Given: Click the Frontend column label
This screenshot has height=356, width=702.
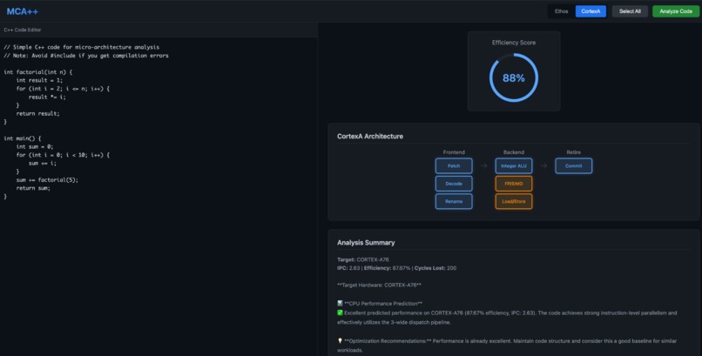Looking at the screenshot, I should coord(454,152).
